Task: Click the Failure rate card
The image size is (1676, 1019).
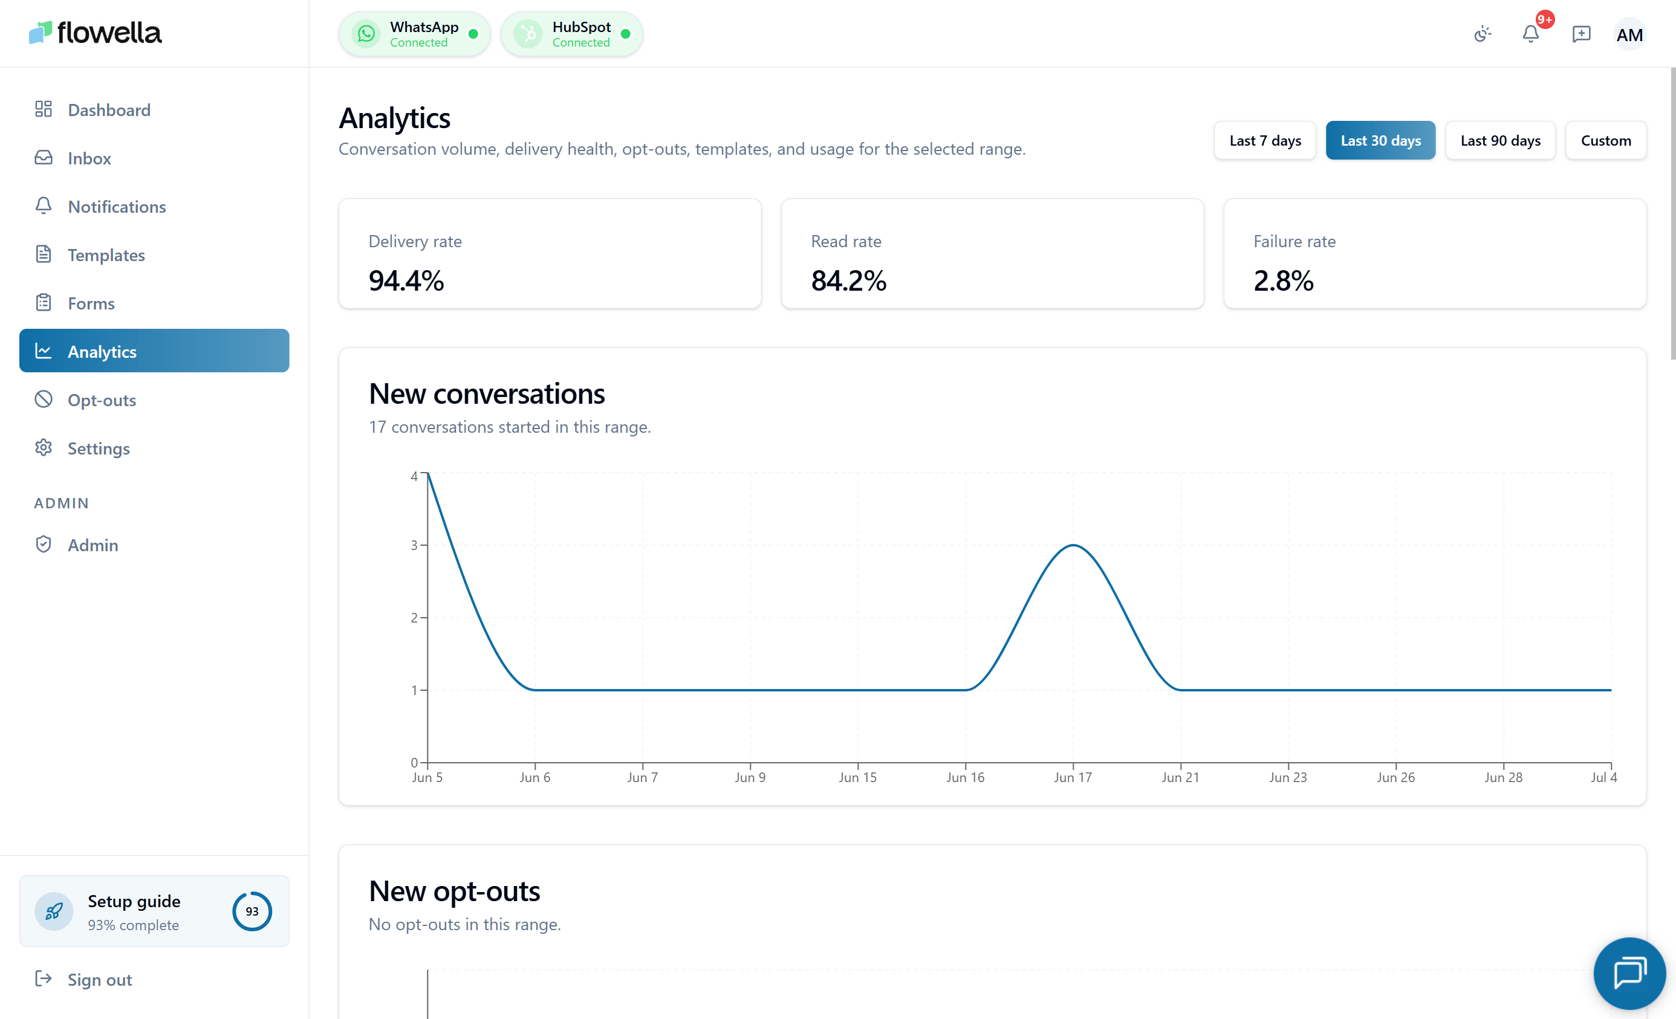Action: [1435, 254]
